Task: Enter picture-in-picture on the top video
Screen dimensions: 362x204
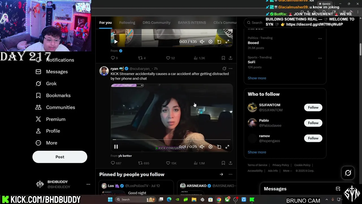Action: click(219, 42)
